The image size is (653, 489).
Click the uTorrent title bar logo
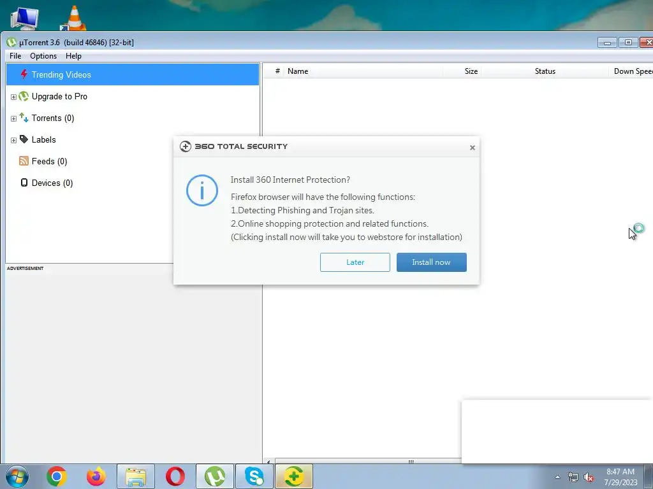(11, 43)
